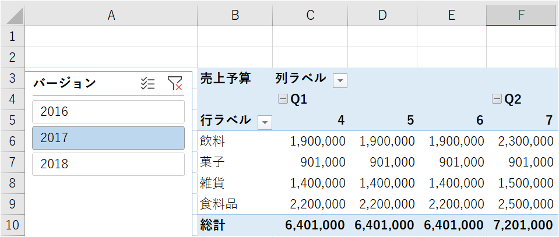Click the バージョン slicer title
The height and width of the screenshot is (237, 559).
(65, 83)
